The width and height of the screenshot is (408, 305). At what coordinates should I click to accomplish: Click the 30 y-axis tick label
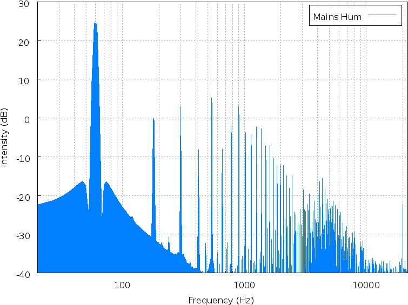pyautogui.click(x=24, y=4)
